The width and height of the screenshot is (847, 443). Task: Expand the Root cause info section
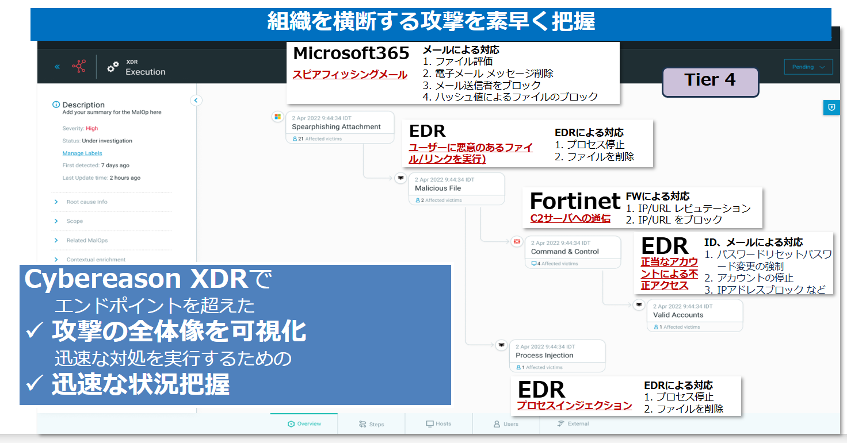tap(111, 202)
